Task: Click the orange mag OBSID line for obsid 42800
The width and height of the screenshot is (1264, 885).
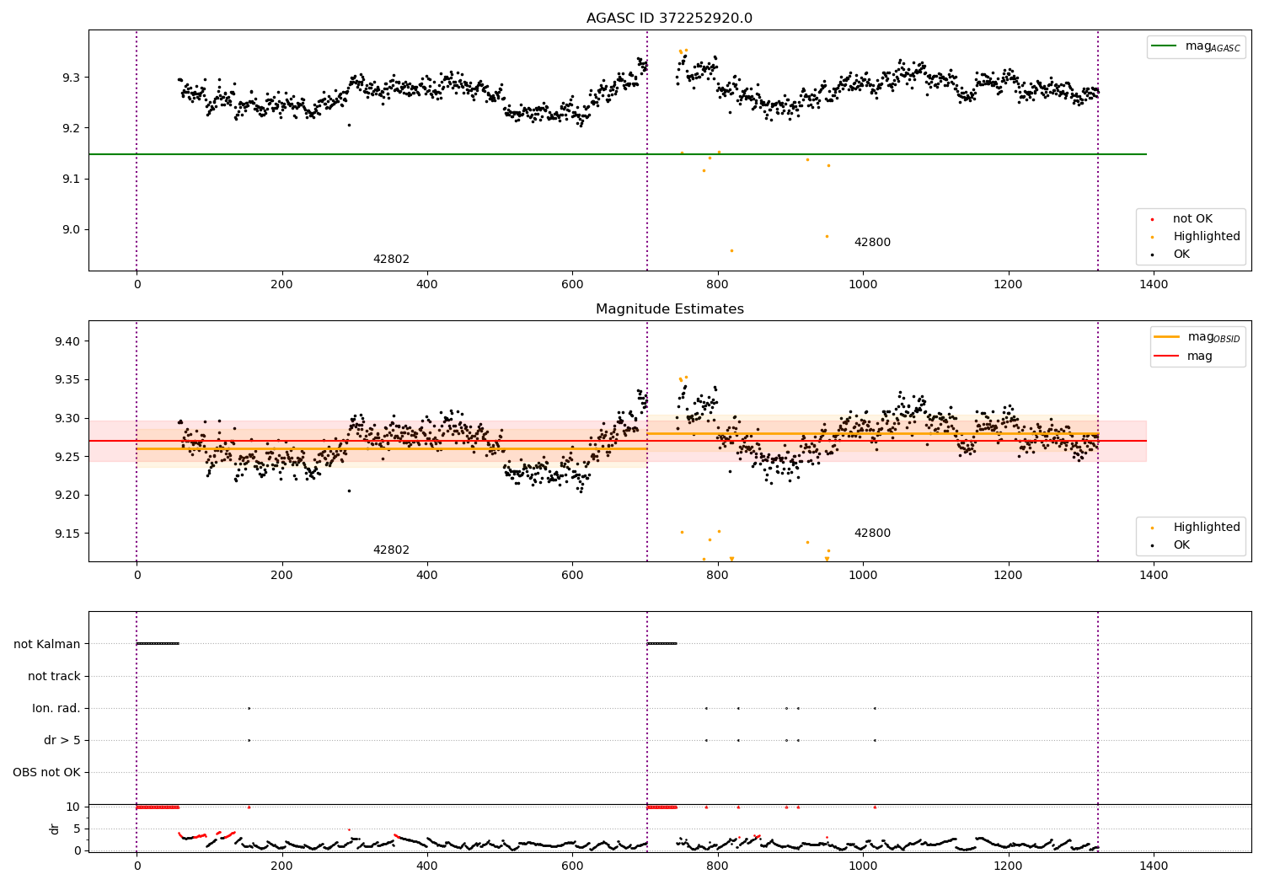Action: click(x=872, y=433)
